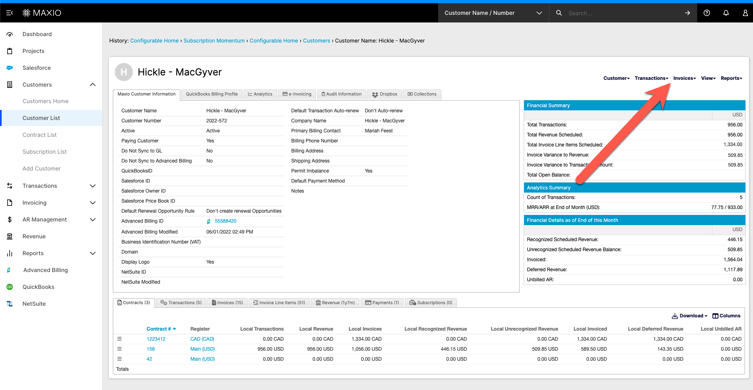Image resolution: width=753 pixels, height=390 pixels.
Task: Open Contract List in sidebar
Action: (40, 135)
